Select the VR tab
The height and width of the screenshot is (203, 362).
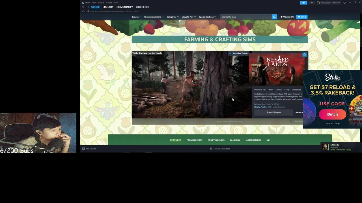click(x=268, y=140)
